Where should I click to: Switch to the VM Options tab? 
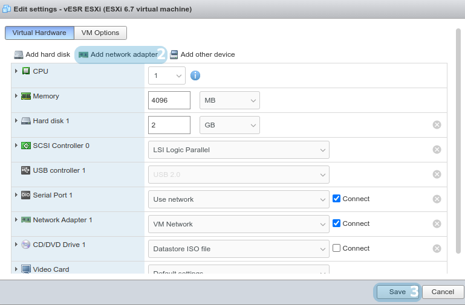100,33
